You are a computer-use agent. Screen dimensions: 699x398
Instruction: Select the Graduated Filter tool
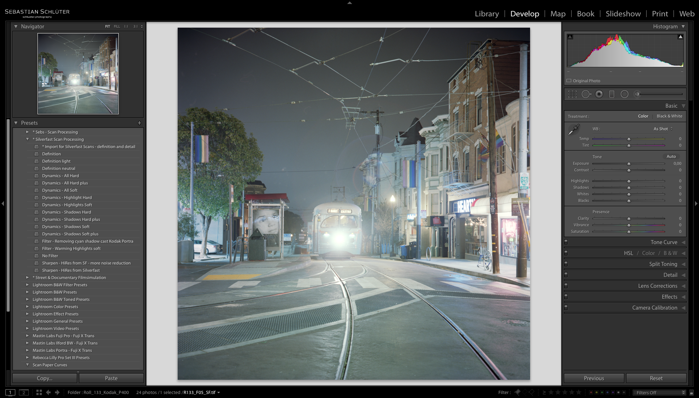612,94
